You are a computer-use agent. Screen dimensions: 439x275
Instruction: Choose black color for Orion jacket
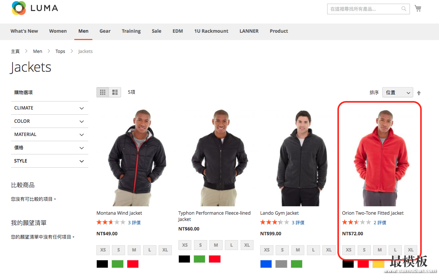[348, 264]
